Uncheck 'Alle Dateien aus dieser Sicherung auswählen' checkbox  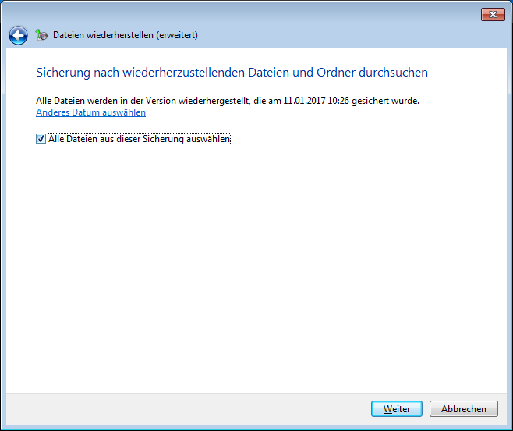[41, 139]
